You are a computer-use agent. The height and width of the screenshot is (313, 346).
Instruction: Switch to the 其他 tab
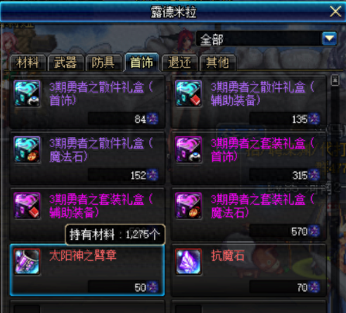217,63
